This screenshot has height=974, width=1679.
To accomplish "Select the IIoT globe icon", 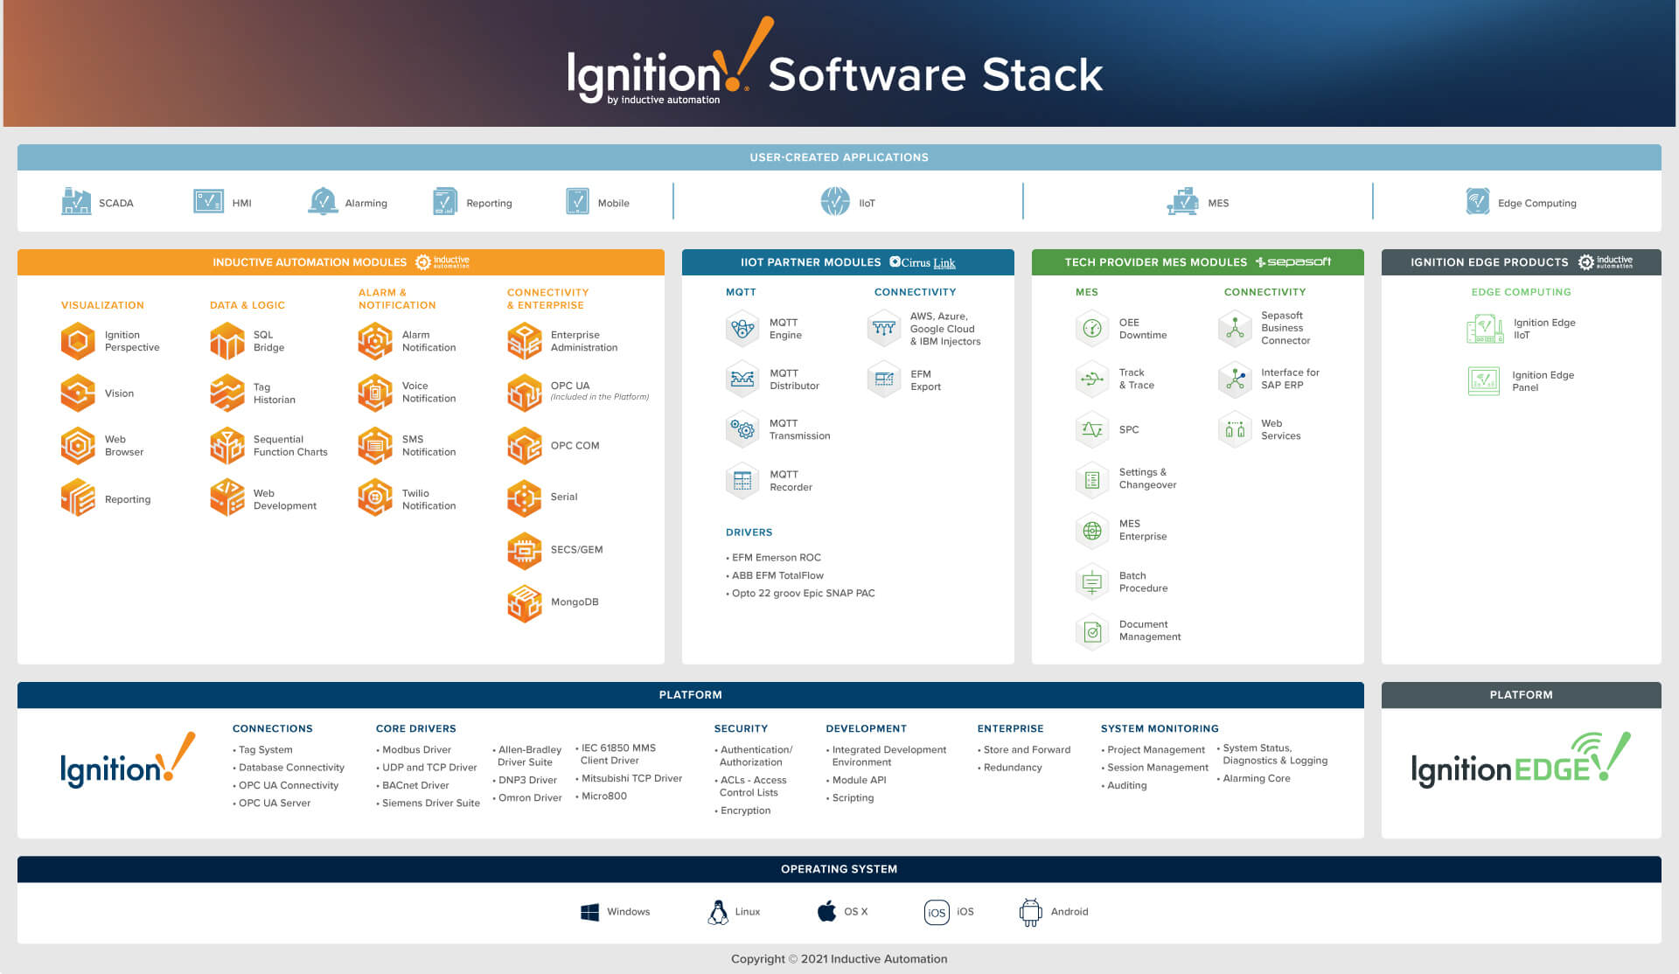I will (835, 201).
